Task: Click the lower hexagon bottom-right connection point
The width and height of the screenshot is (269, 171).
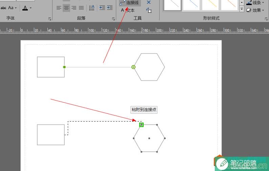Action: pyautogui.click(x=157, y=152)
